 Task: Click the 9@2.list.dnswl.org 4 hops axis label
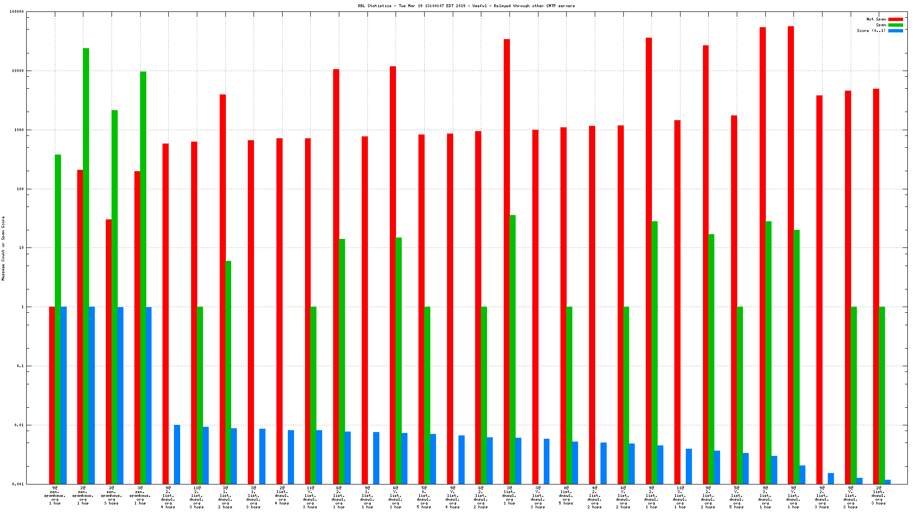pyautogui.click(x=168, y=497)
